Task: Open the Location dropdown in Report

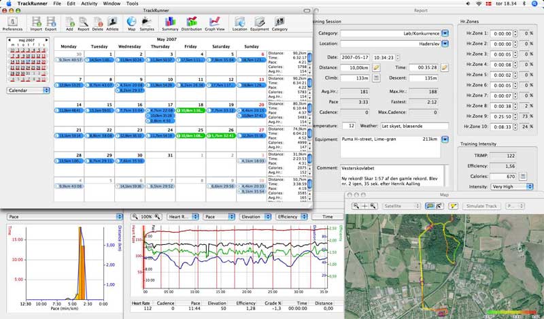Action: (445, 44)
